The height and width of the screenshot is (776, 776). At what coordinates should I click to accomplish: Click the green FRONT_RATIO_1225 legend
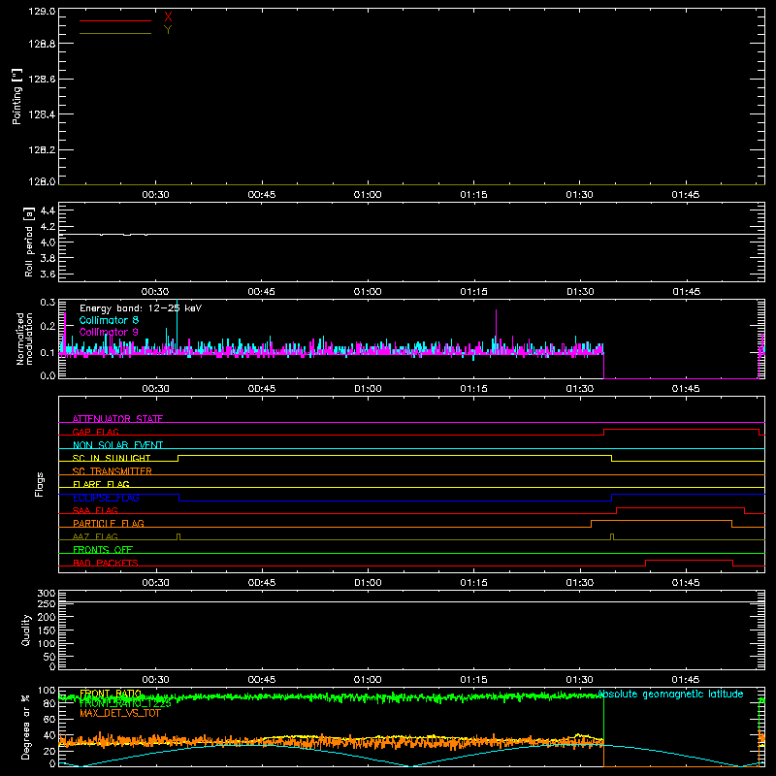[x=125, y=703]
